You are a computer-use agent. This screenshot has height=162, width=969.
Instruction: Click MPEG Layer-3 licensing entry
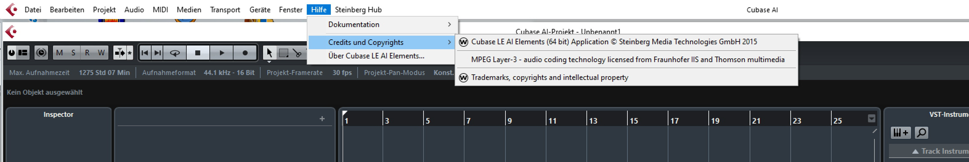coord(626,60)
